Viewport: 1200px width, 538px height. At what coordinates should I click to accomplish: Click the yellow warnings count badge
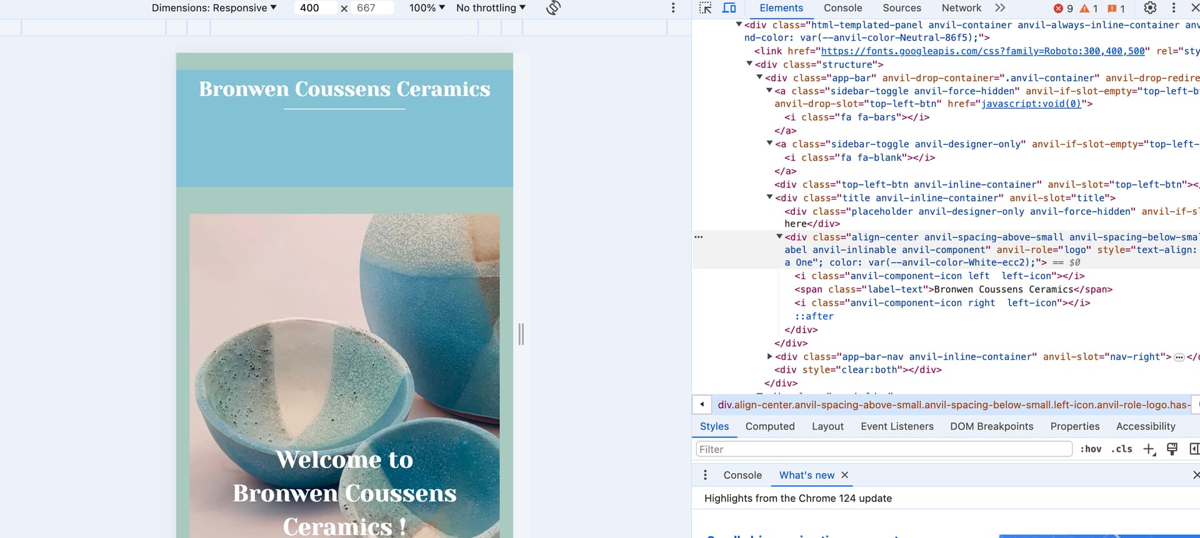[x=1089, y=9]
